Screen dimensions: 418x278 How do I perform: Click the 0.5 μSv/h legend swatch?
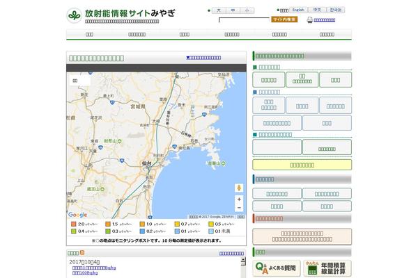211,224
